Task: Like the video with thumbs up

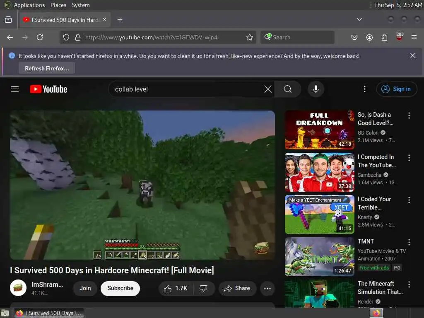Action: (x=176, y=289)
